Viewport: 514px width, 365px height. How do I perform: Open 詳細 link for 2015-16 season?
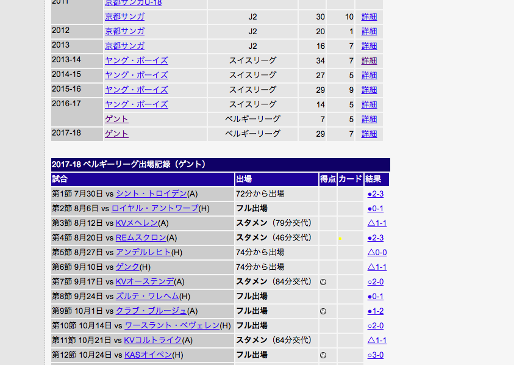tap(369, 90)
